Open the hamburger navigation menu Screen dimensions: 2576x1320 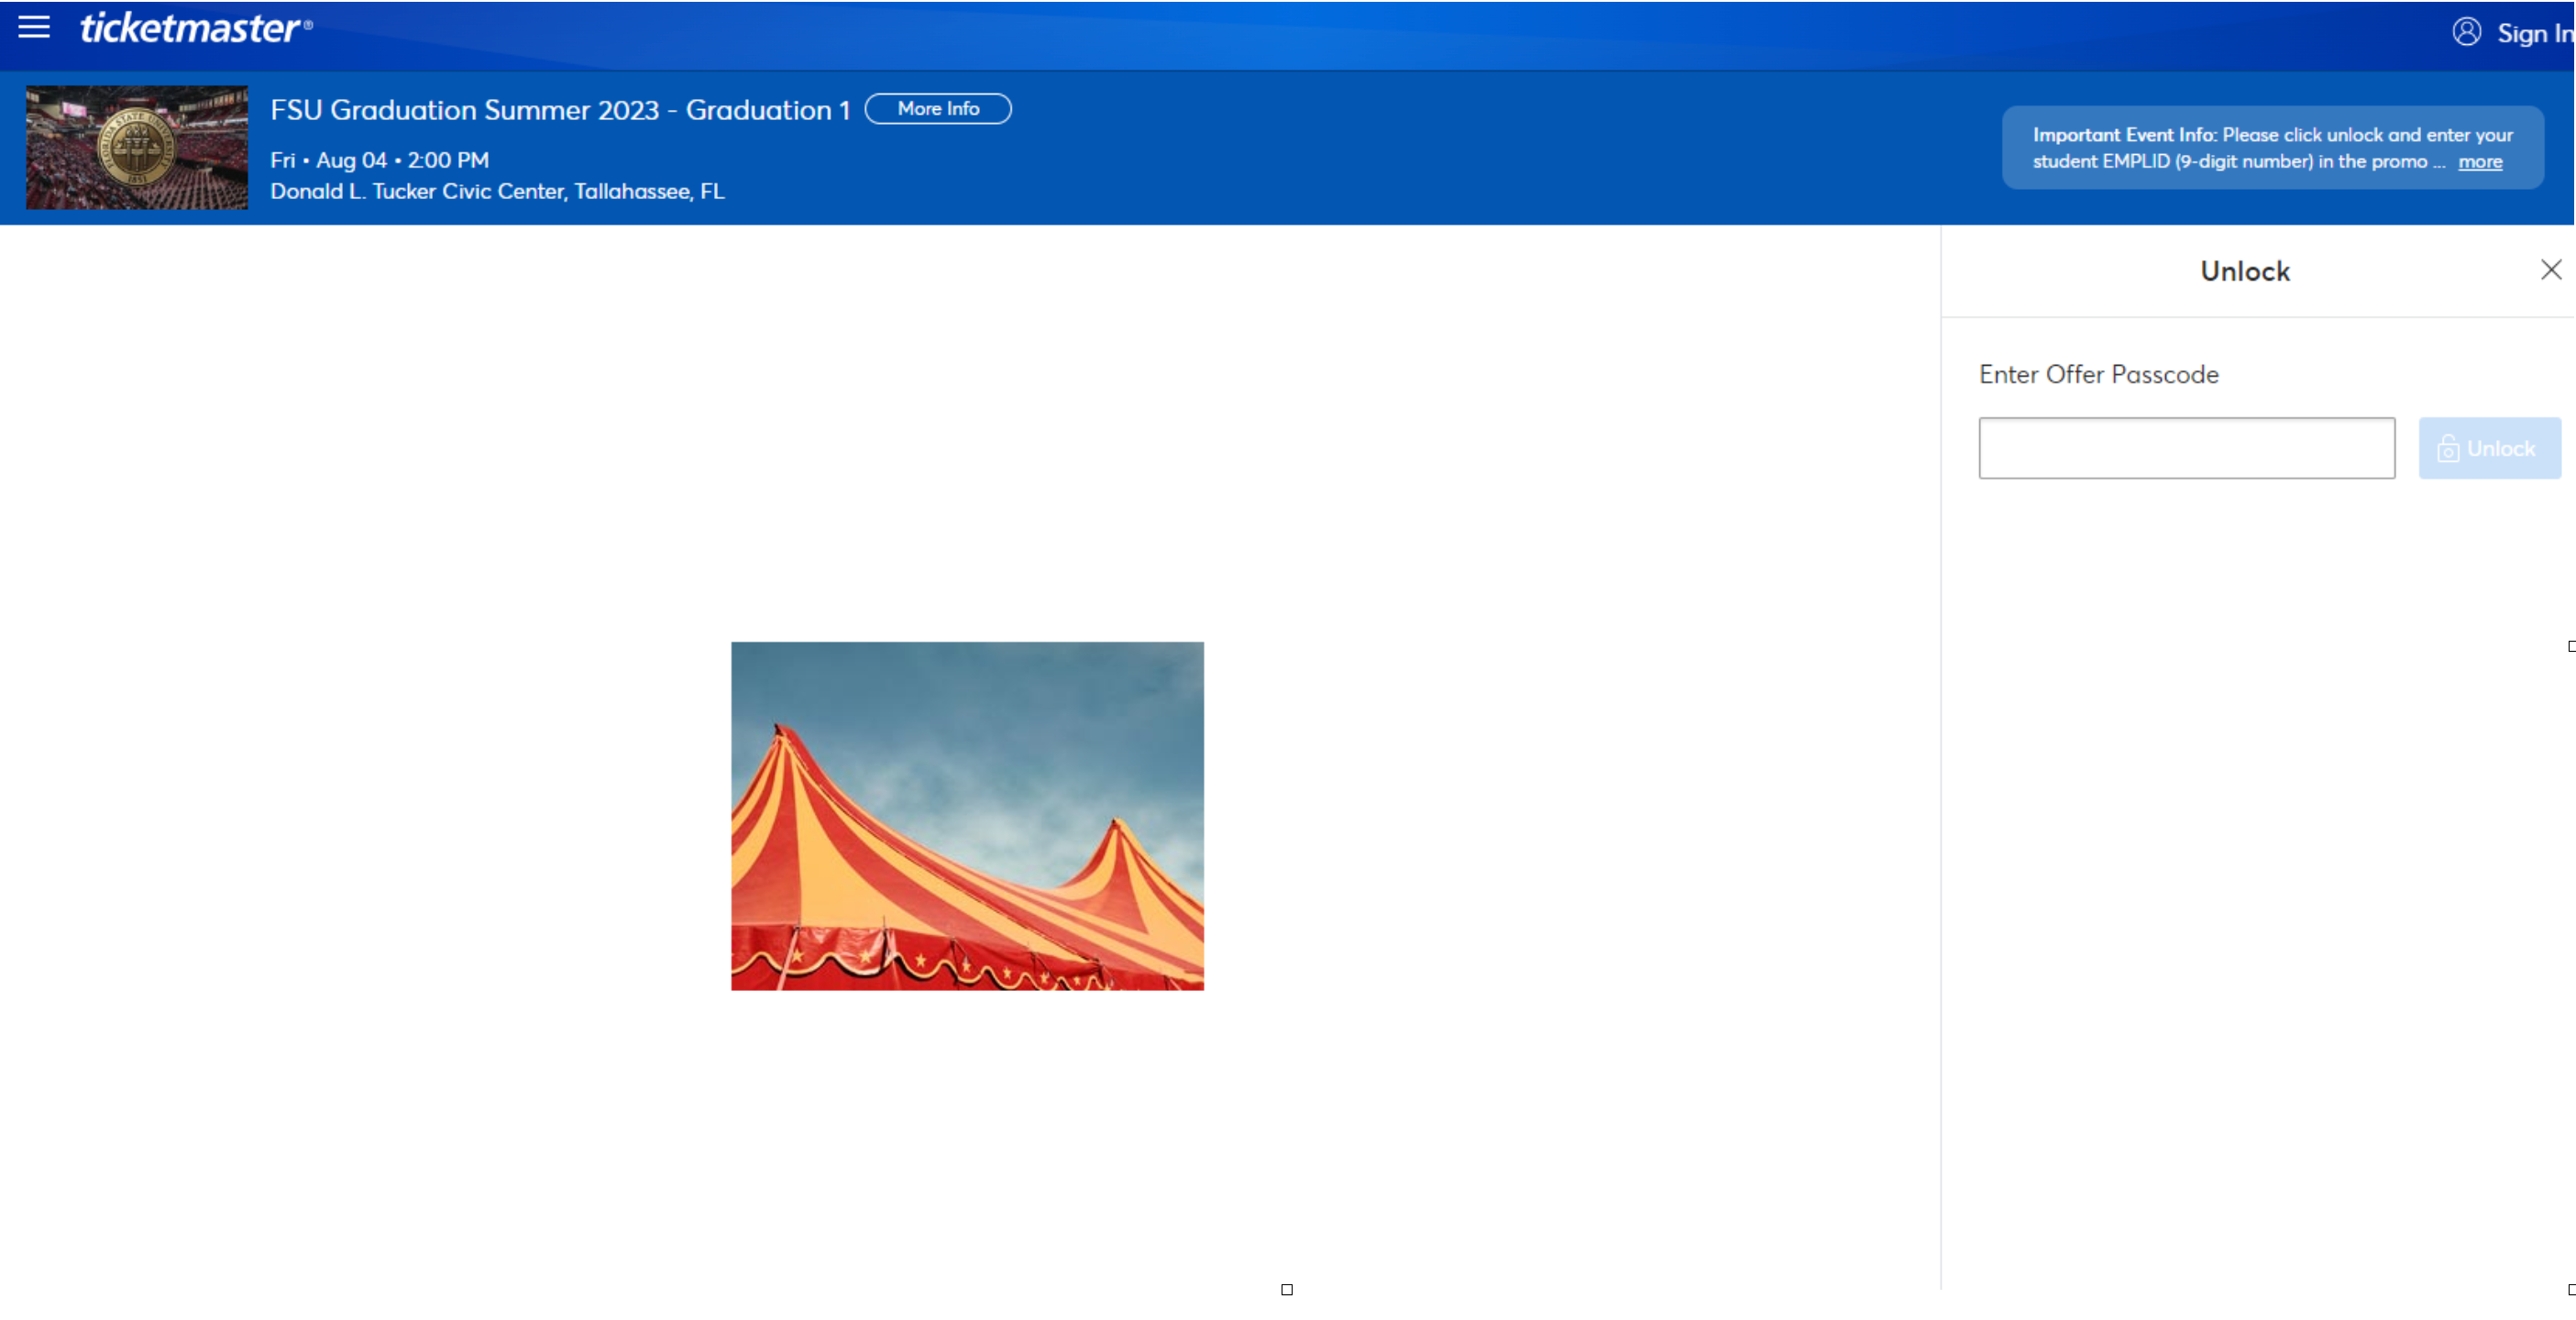point(33,27)
